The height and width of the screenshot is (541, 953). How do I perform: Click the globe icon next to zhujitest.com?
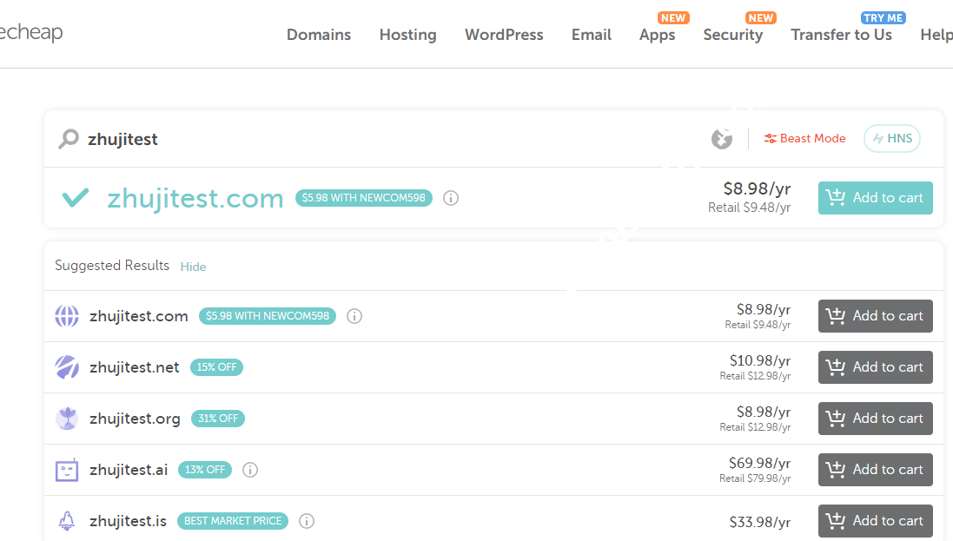point(67,316)
